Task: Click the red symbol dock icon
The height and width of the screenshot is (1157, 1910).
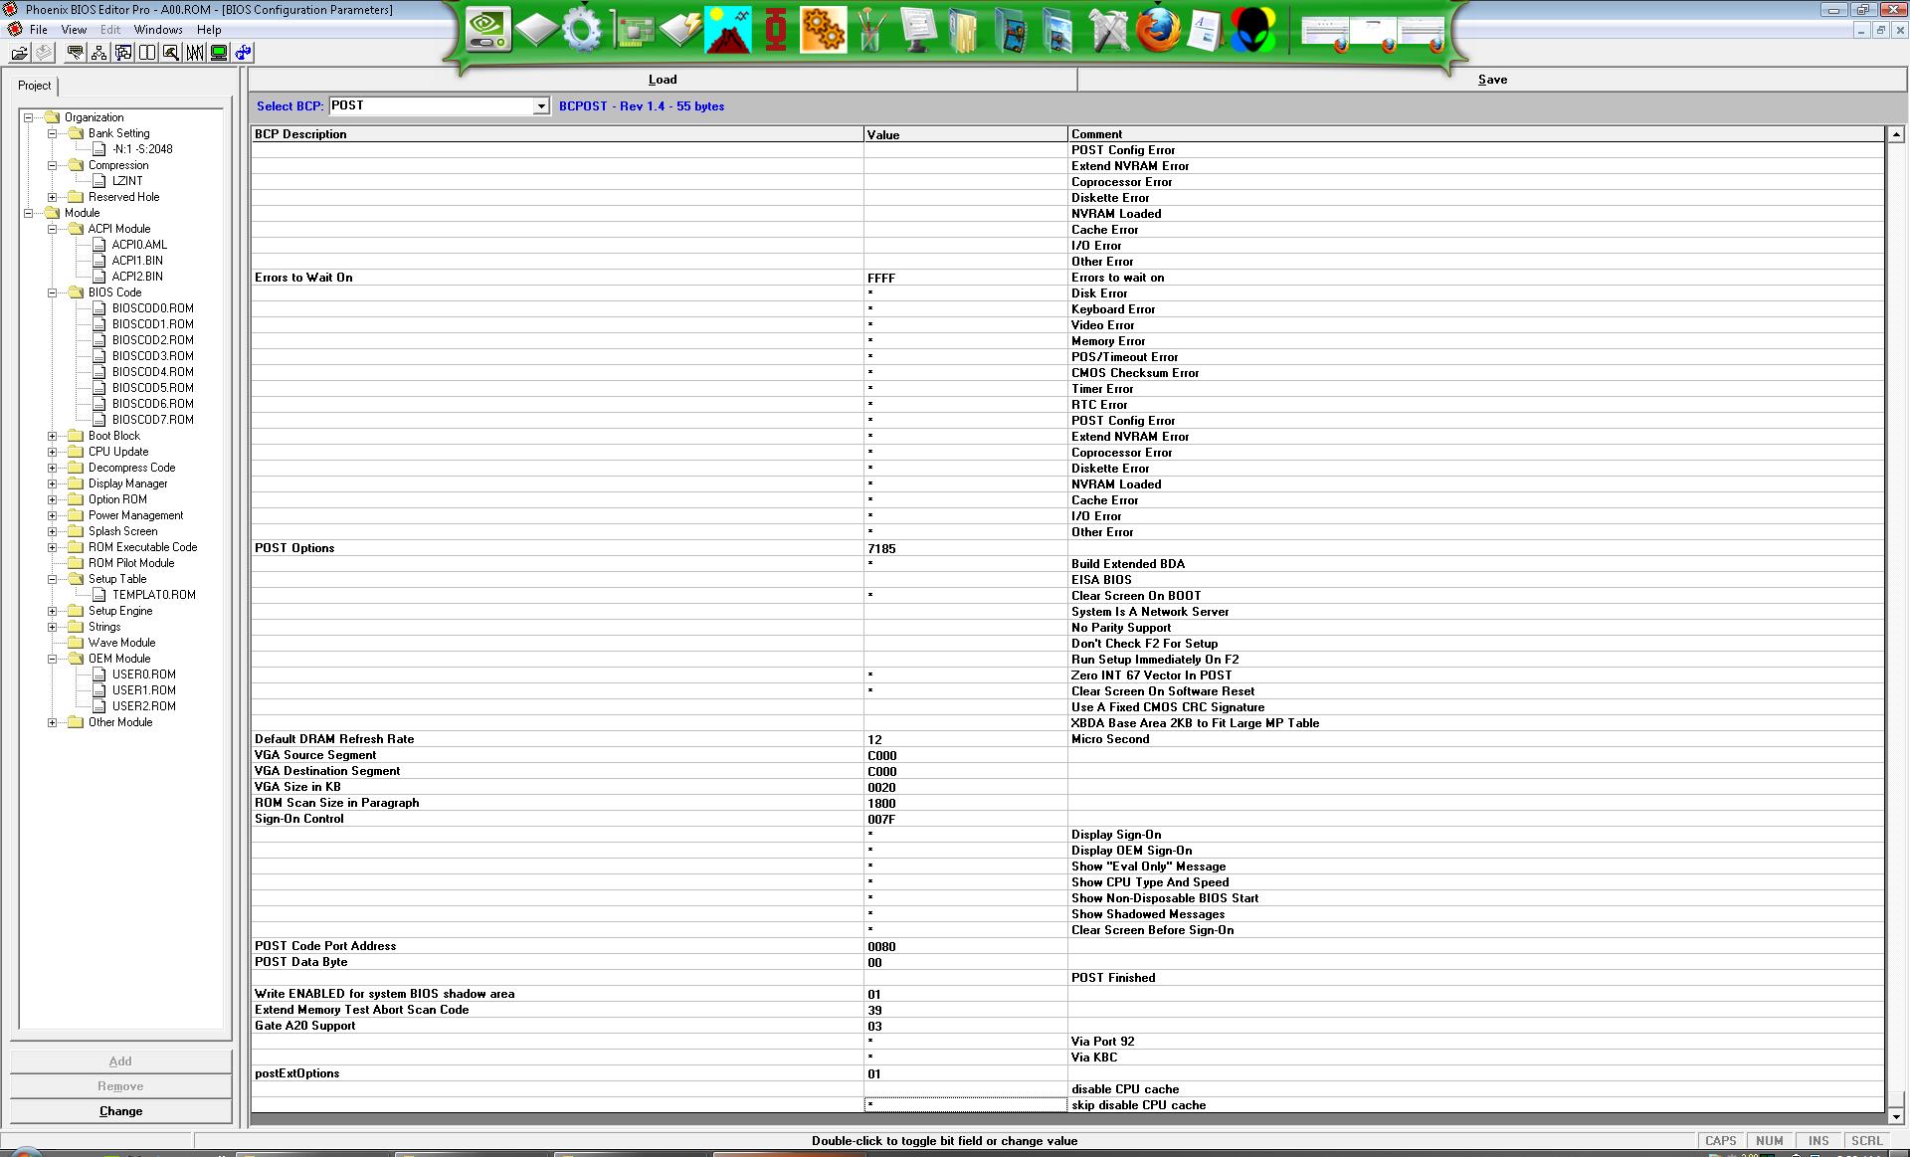Action: (x=776, y=30)
